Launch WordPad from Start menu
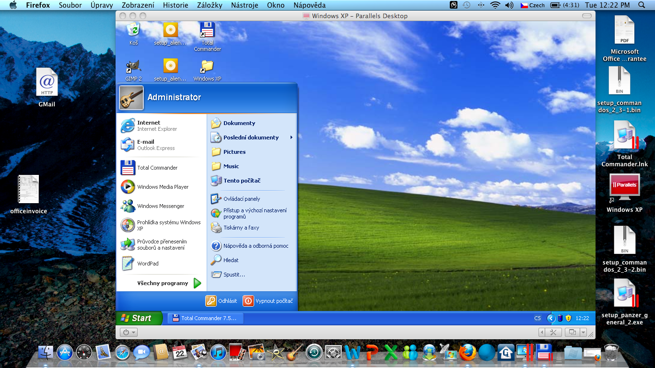655x368 pixels. (x=162, y=264)
